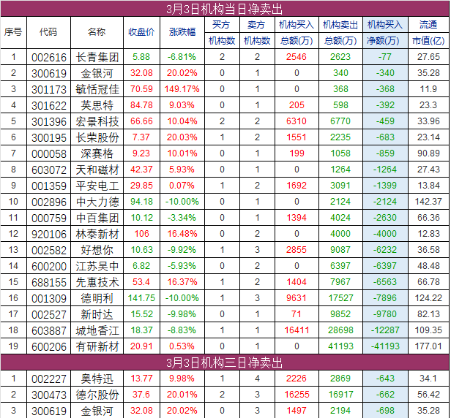Click the -6397 net amount cell

(385, 266)
